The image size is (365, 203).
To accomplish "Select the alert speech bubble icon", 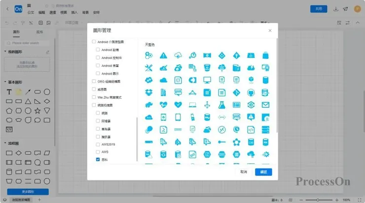I will [251, 117].
